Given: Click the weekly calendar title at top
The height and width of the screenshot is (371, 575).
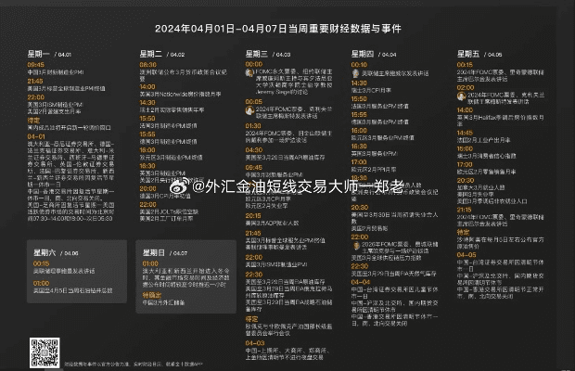Looking at the screenshot, I should pyautogui.click(x=287, y=27).
